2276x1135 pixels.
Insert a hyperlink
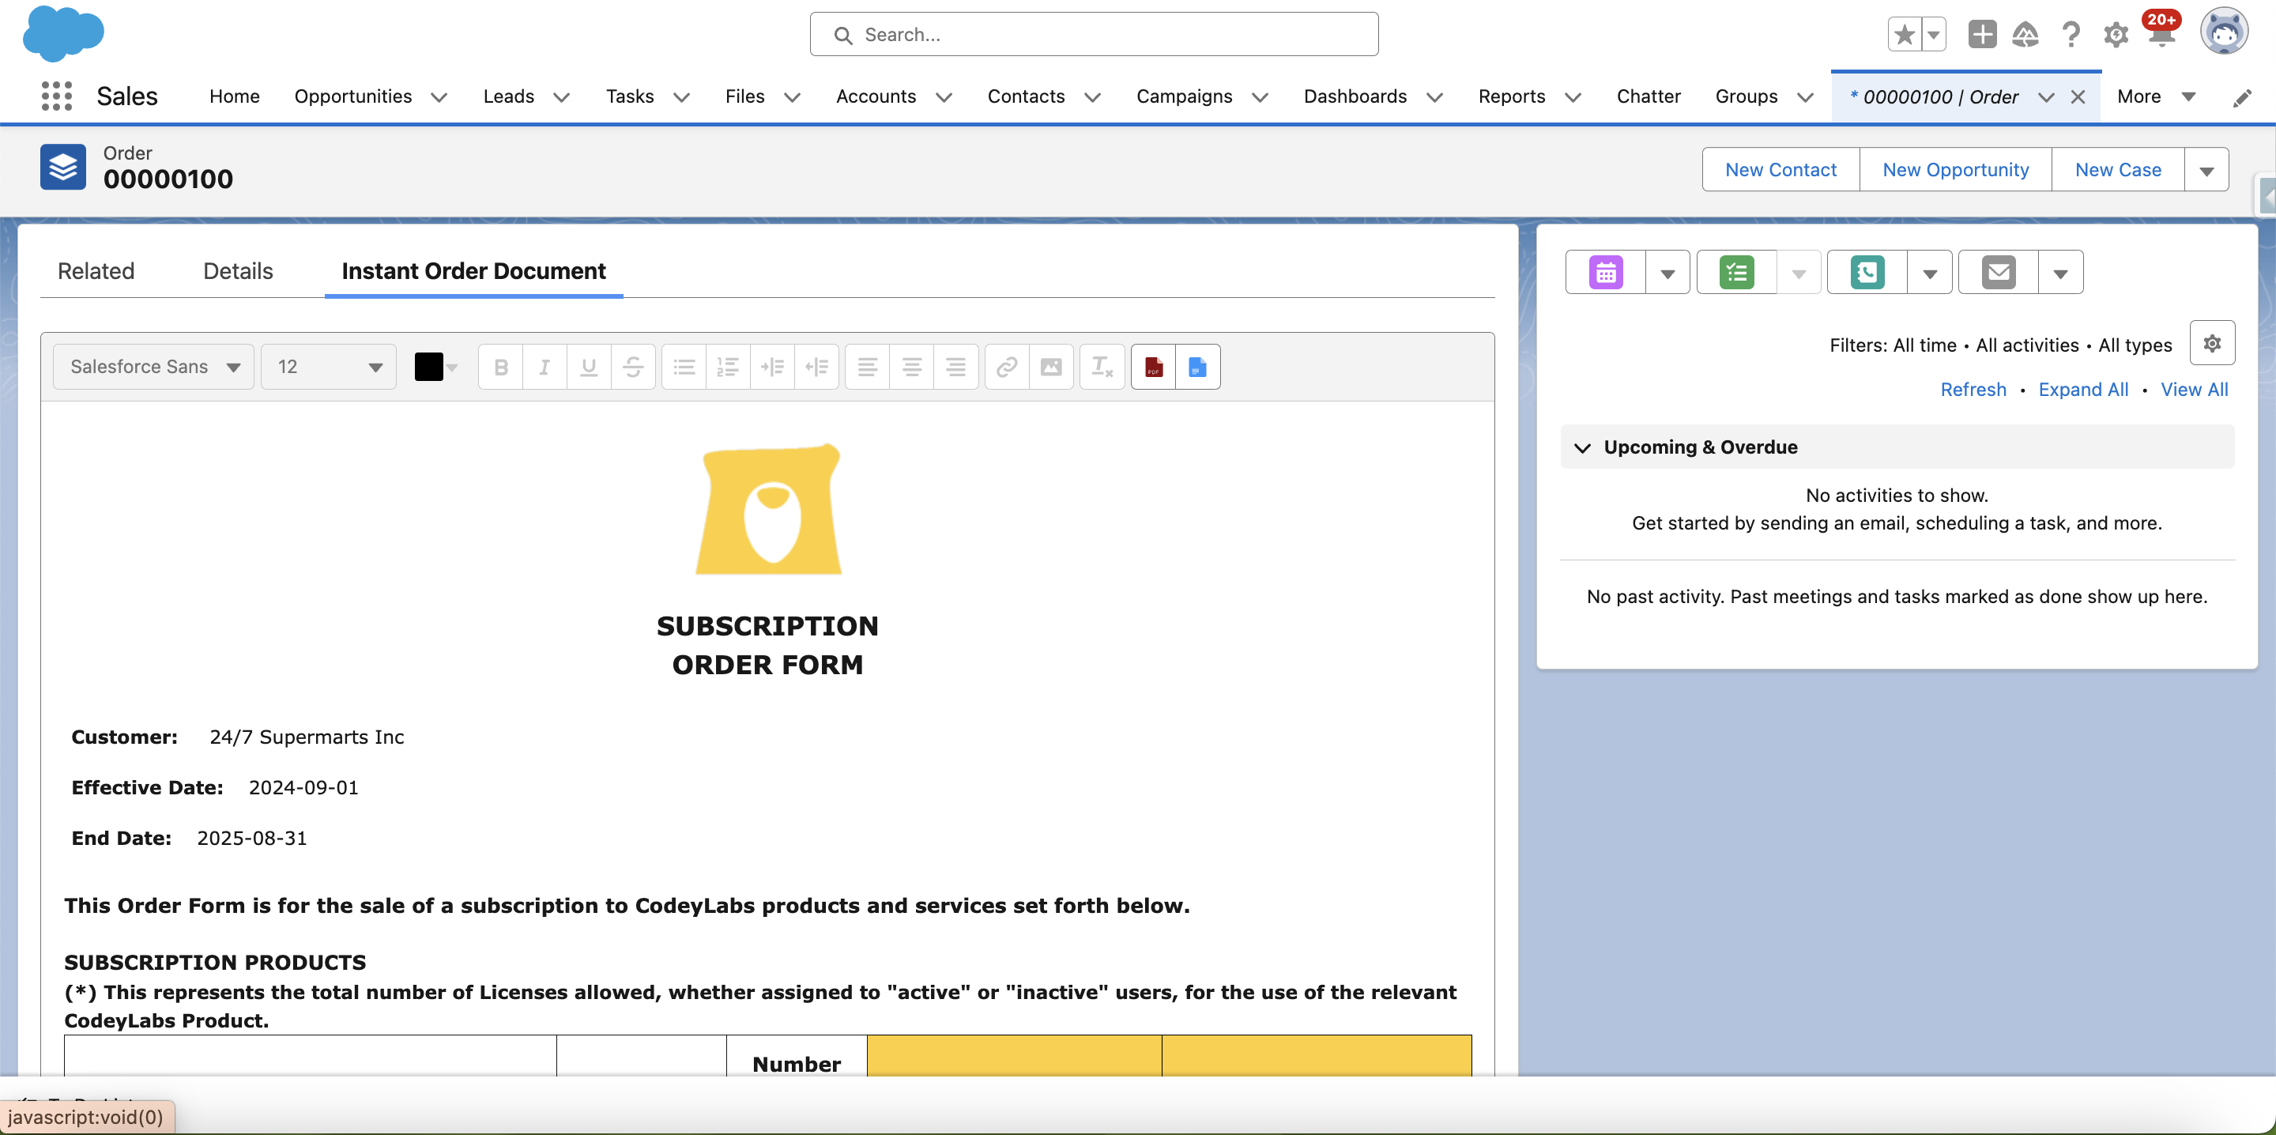point(1008,367)
